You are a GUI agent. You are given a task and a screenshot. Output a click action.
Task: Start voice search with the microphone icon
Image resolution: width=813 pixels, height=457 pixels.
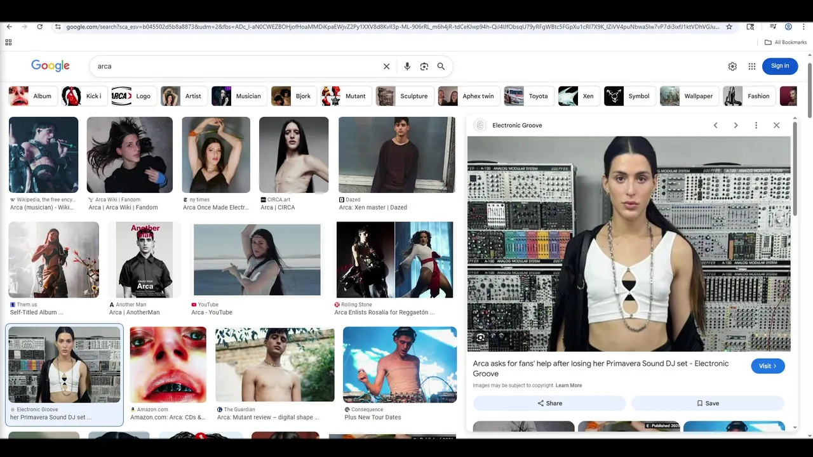[407, 66]
